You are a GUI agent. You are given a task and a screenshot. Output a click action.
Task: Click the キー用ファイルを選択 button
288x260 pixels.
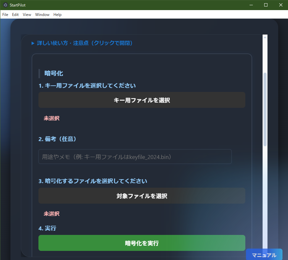click(142, 100)
